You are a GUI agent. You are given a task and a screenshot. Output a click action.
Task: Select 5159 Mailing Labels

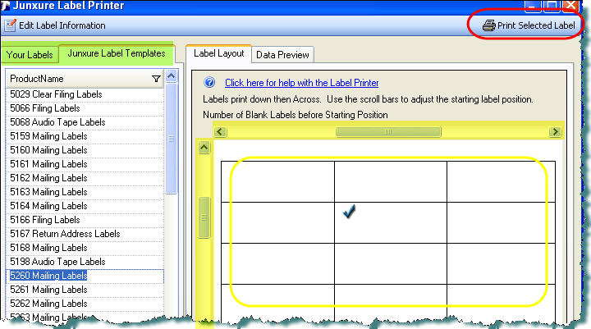[85, 136]
